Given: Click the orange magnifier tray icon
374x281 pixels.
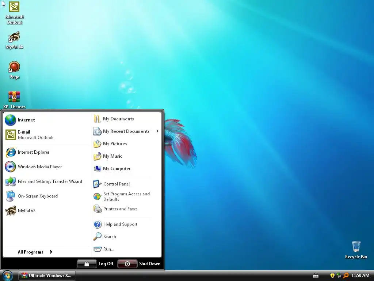Looking at the screenshot, I should coord(346,276).
